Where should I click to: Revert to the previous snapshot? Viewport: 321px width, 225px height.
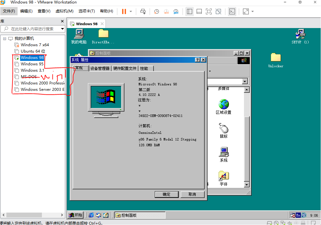pyautogui.click(x=166, y=11)
